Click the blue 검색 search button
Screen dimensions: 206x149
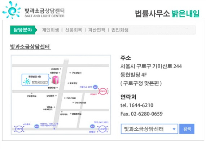tap(187, 129)
